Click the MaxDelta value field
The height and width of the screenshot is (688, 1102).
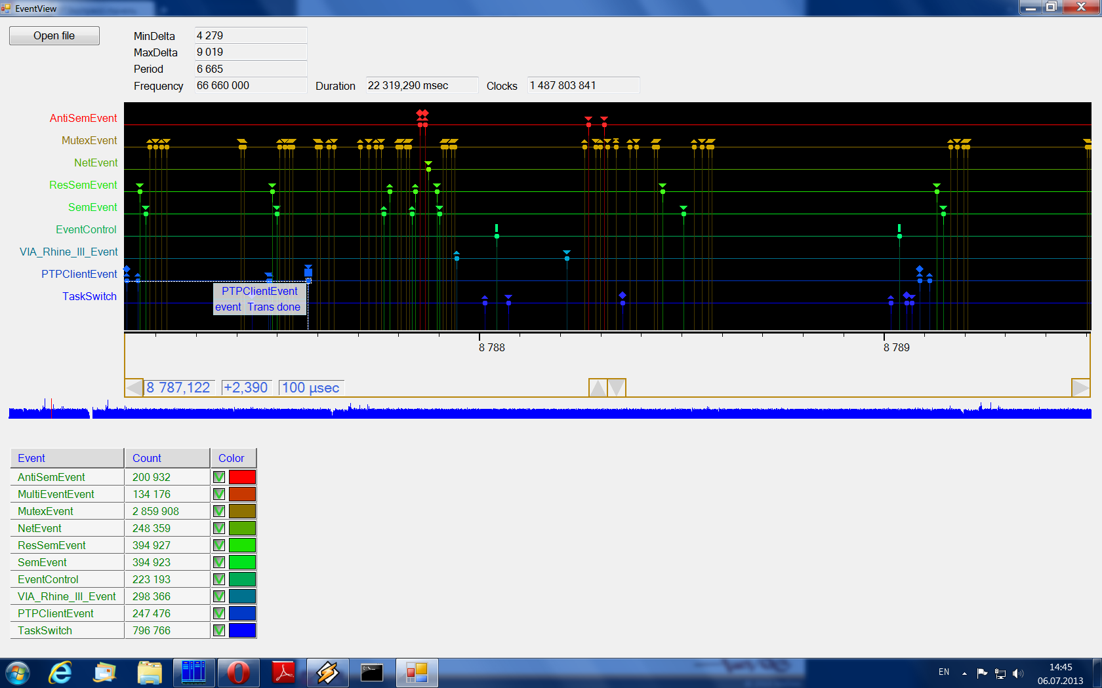point(251,52)
